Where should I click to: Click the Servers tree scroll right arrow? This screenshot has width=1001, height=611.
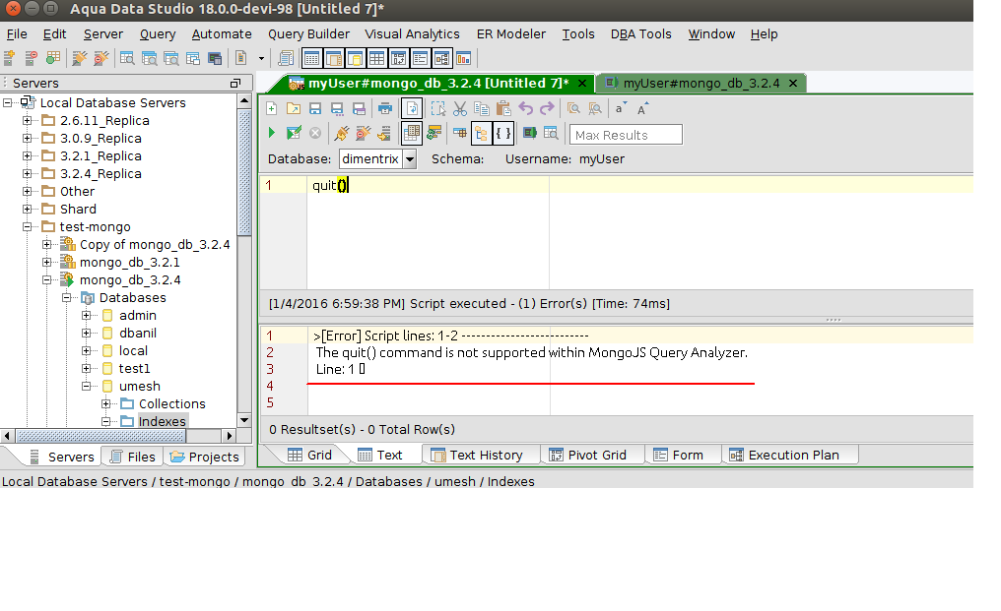[x=230, y=436]
